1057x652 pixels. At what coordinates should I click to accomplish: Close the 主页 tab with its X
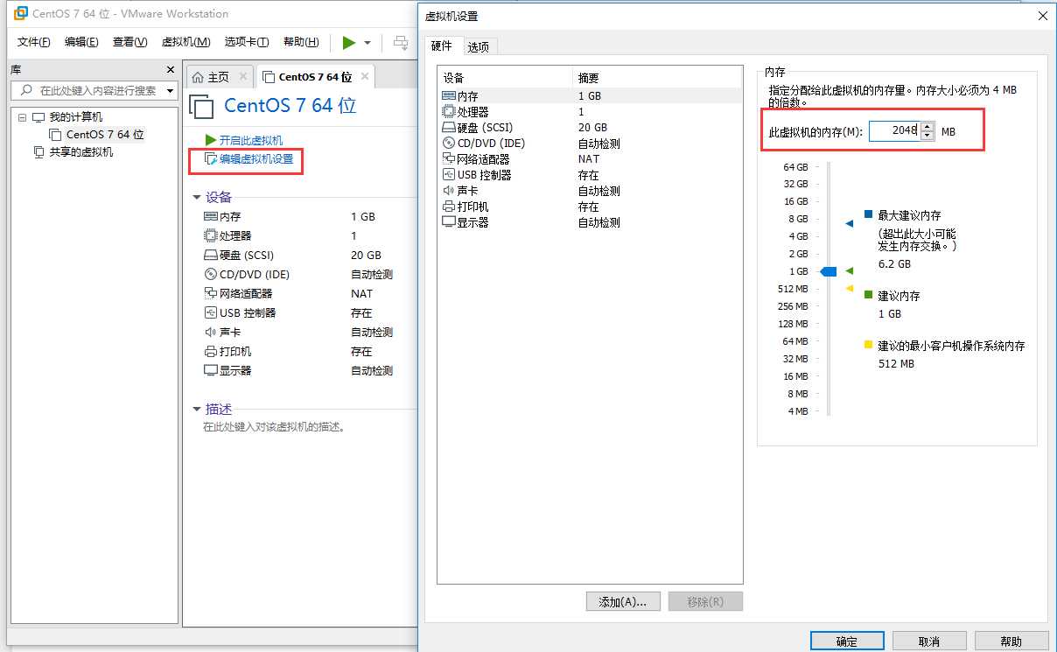(243, 77)
